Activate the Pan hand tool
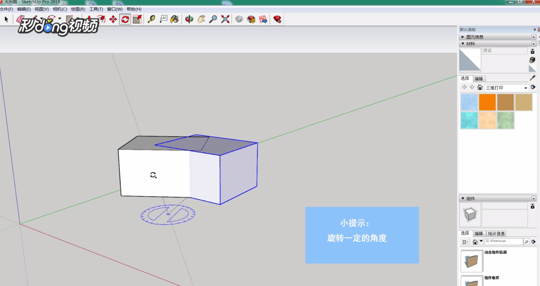 [x=201, y=19]
